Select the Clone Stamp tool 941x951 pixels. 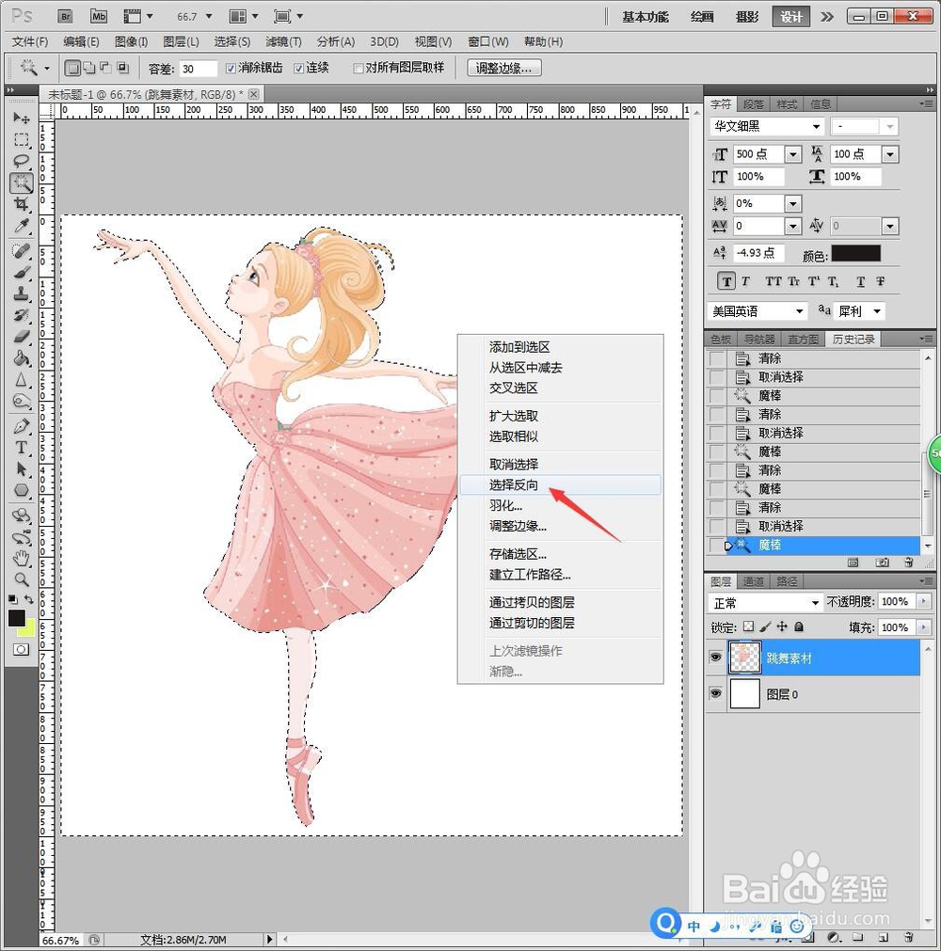pos(22,293)
